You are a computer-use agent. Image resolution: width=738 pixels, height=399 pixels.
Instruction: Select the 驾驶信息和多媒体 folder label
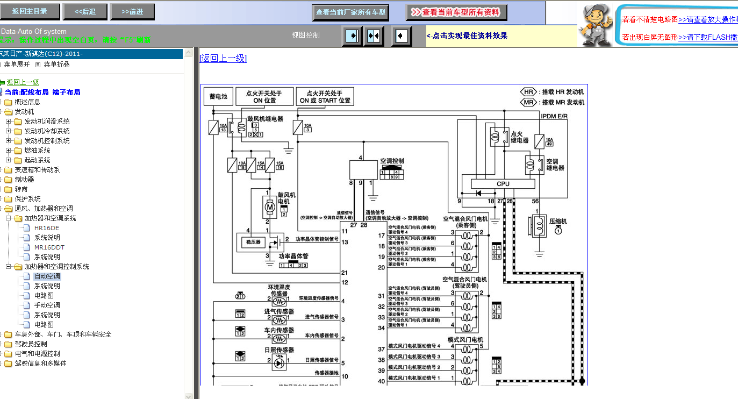[41, 364]
